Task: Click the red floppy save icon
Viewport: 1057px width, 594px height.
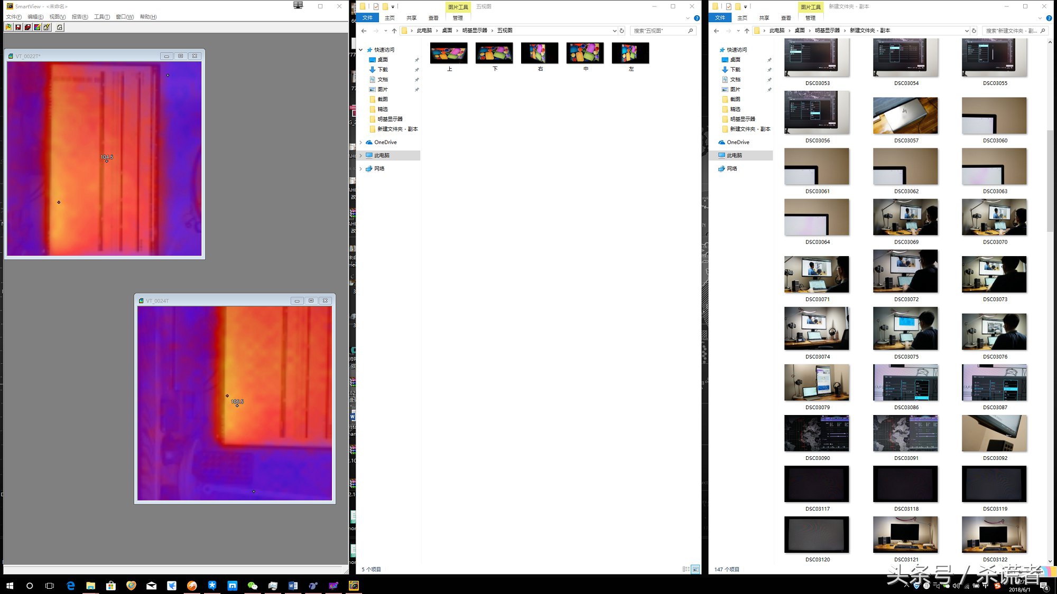Action: click(18, 27)
